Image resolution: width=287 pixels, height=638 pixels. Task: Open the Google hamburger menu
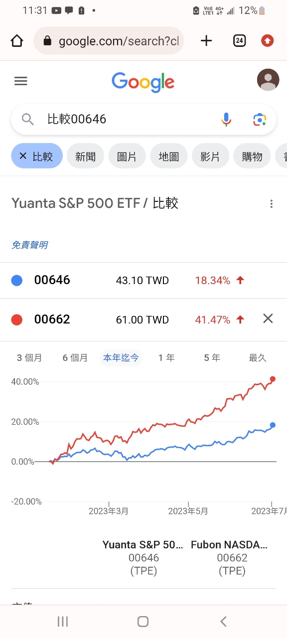click(x=21, y=81)
